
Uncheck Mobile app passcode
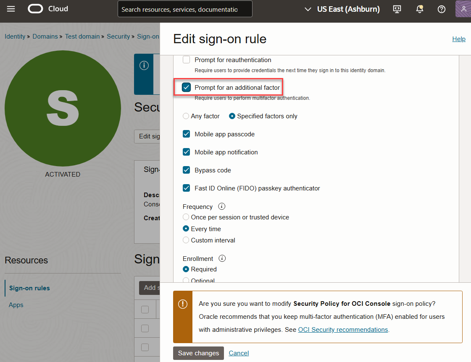click(186, 134)
